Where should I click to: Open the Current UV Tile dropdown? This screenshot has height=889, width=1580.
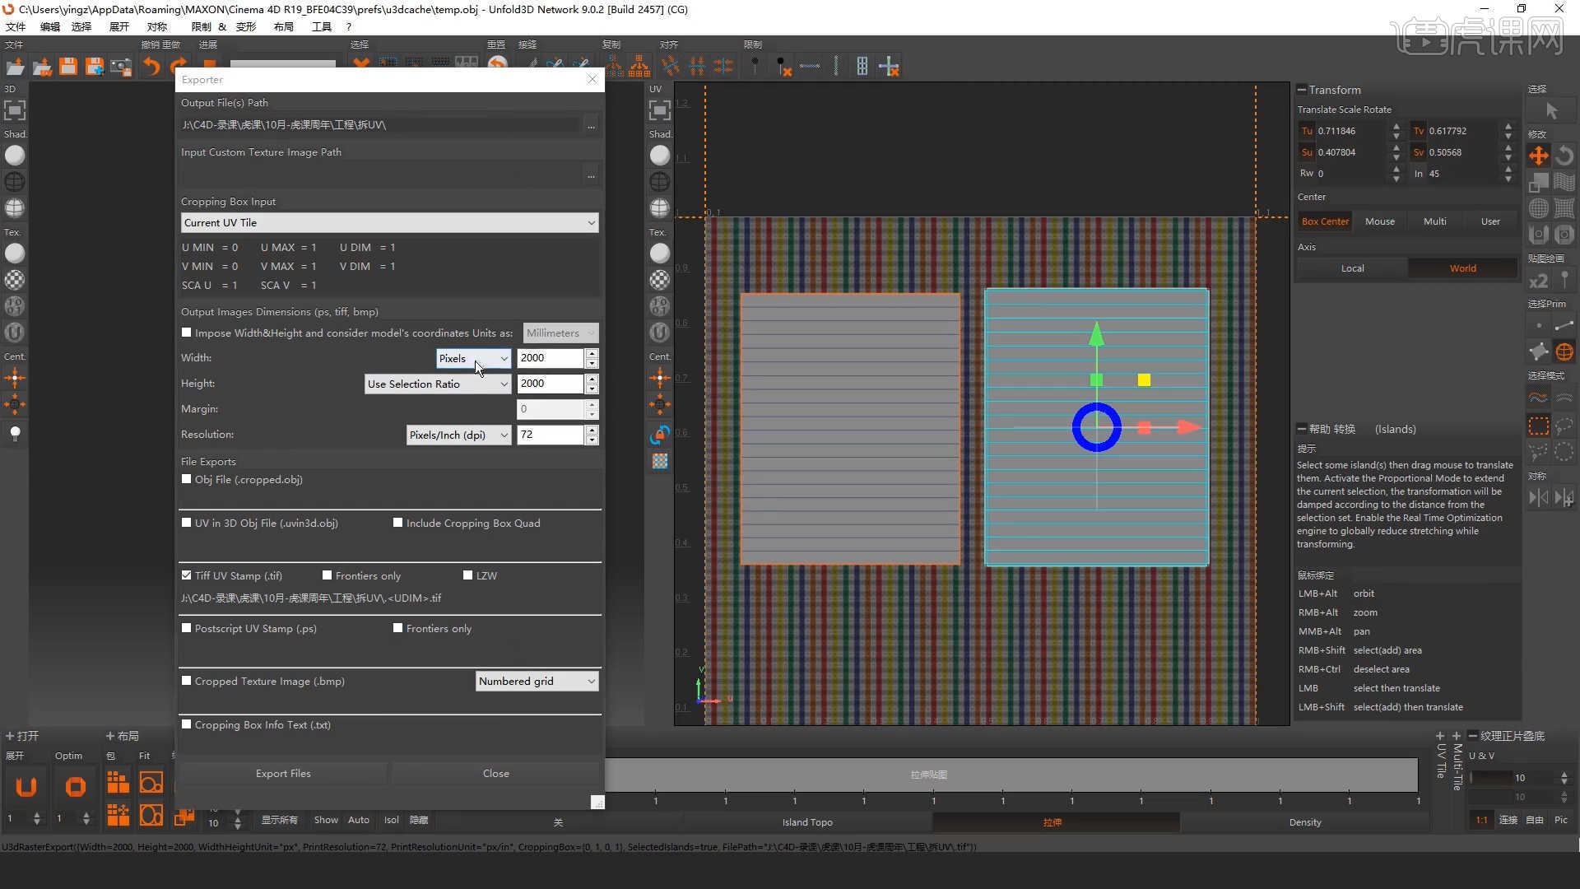(389, 222)
